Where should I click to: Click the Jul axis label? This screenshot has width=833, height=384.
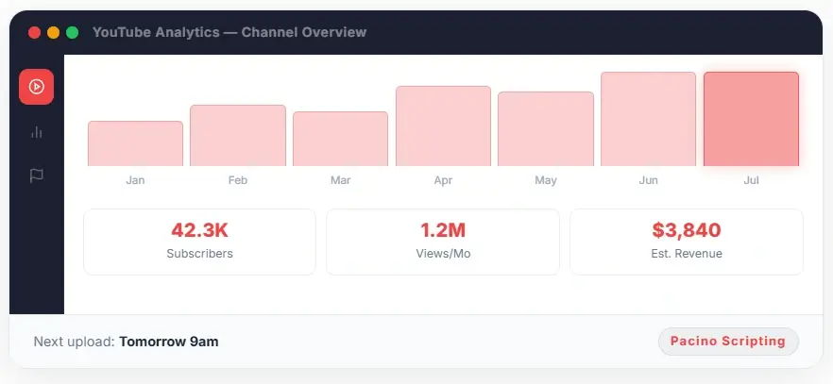(x=751, y=180)
